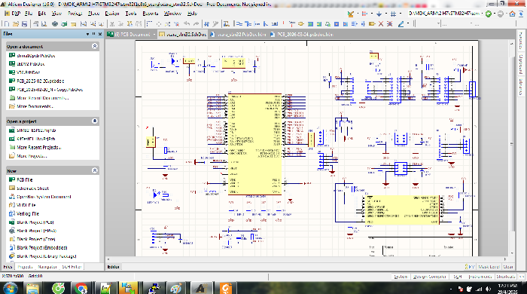Create a Blank Project (Embedded)
The image size is (527, 294).
coord(42,247)
